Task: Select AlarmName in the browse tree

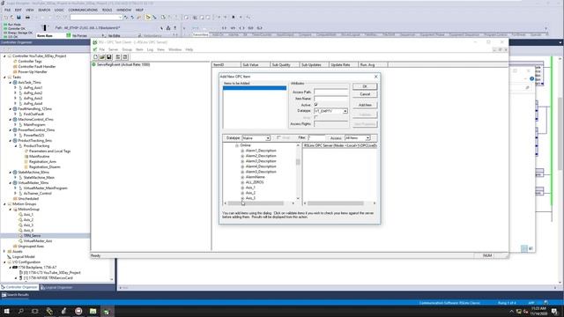Action: [255, 177]
